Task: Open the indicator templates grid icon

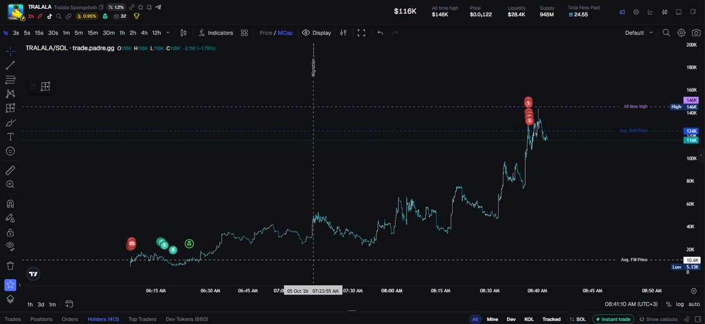Action: [244, 33]
